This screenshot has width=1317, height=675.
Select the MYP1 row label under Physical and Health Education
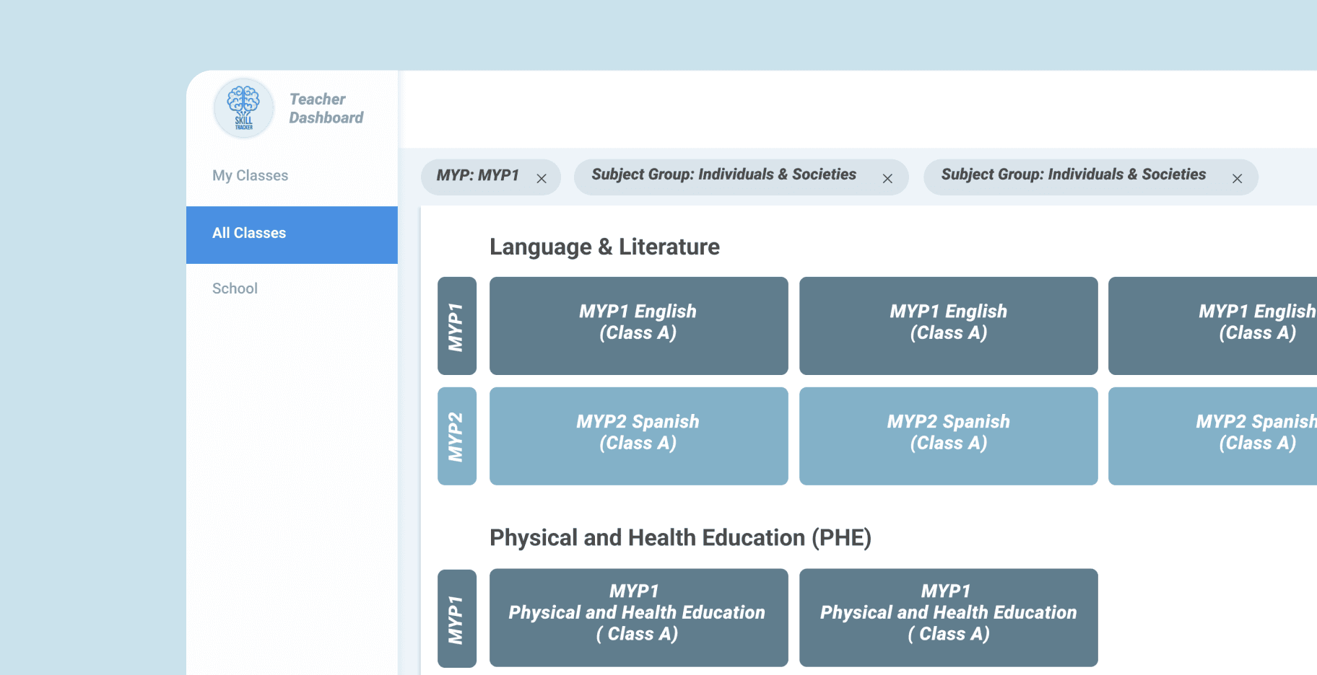(456, 618)
